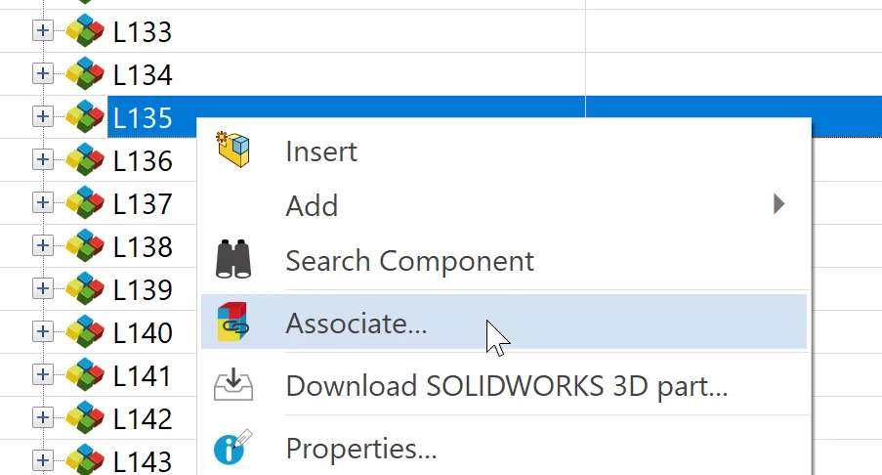Choose Insert from the context menu
The height and width of the screenshot is (475, 882).
point(321,151)
